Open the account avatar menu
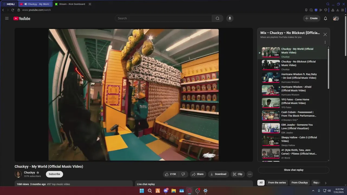347x195 pixels. (336, 18)
